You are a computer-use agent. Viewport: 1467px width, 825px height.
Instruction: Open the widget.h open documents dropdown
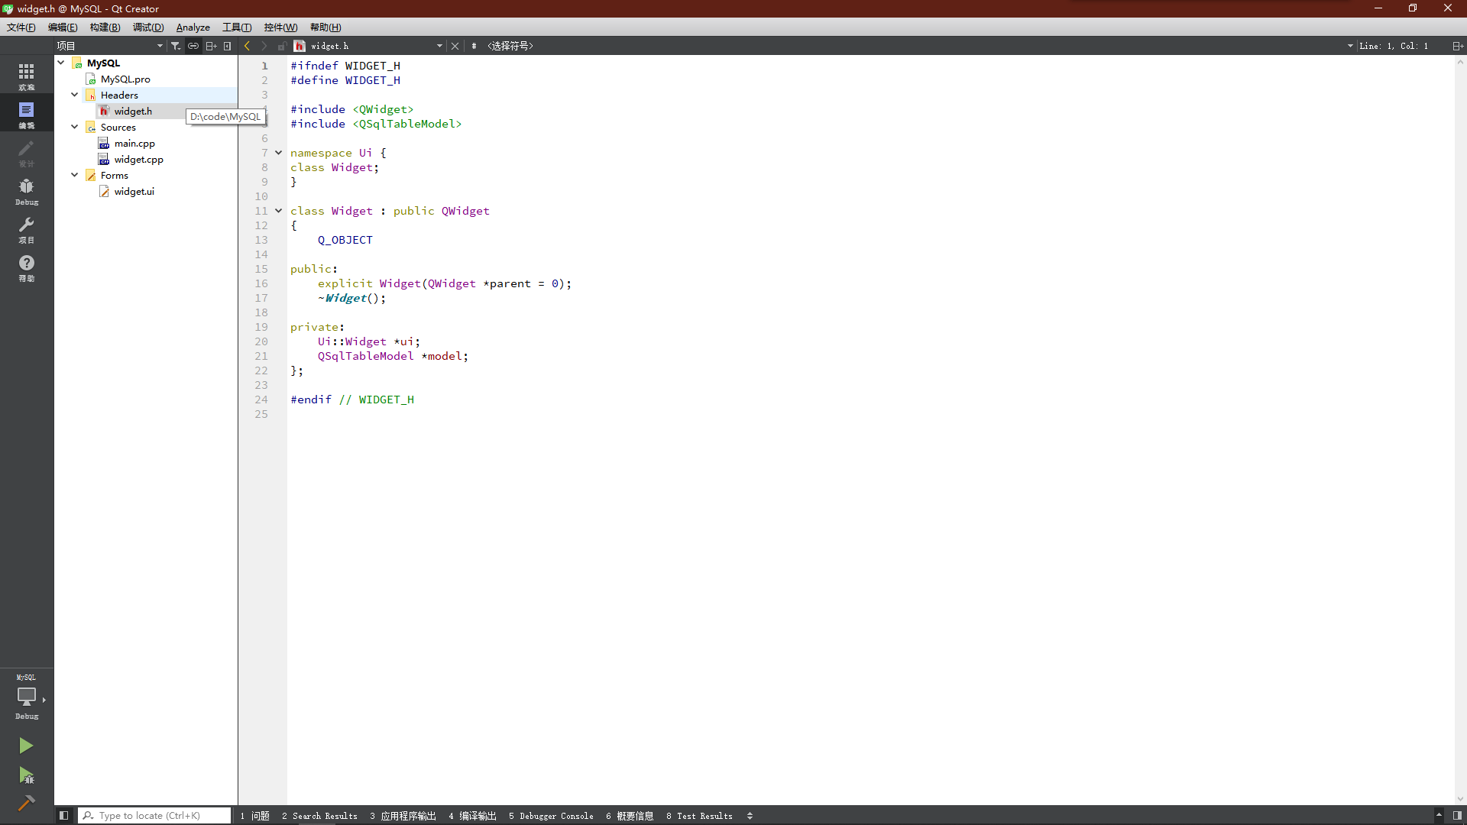tap(368, 46)
